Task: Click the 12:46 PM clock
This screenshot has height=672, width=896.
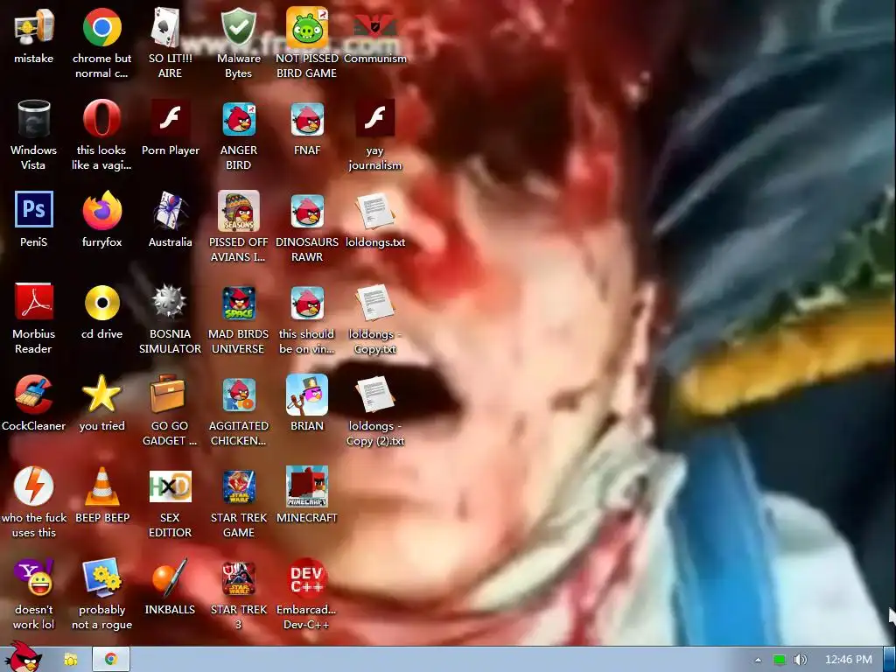Action: (x=849, y=660)
